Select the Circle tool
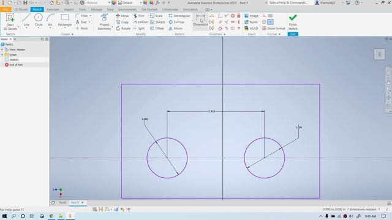The image size is (392, 220). click(x=39, y=20)
